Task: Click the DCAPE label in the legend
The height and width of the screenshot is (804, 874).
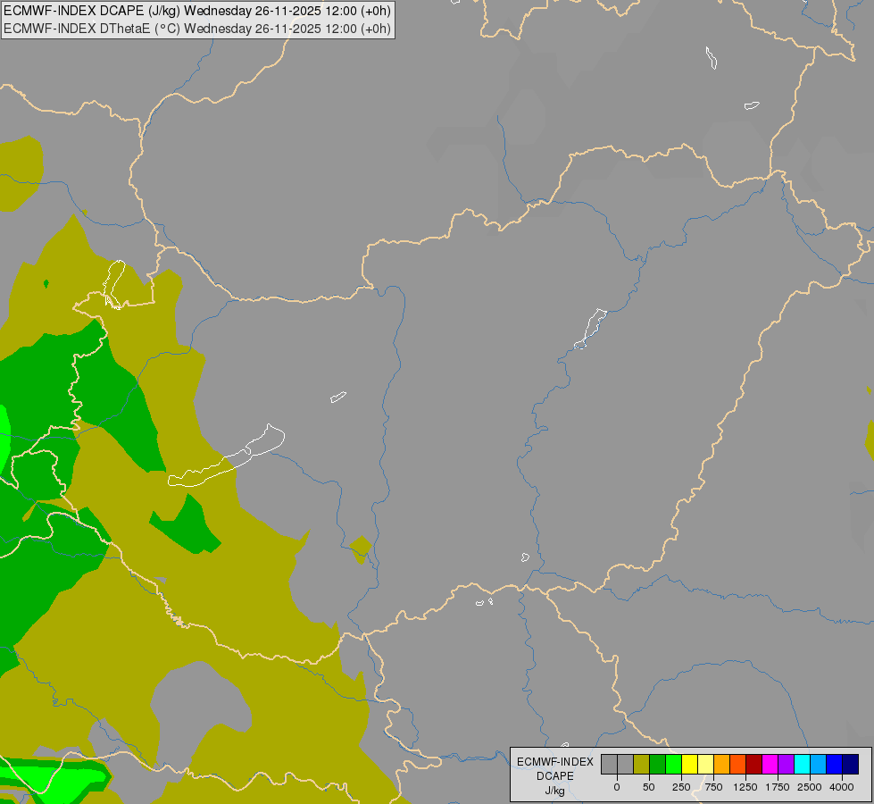Action: [x=555, y=776]
